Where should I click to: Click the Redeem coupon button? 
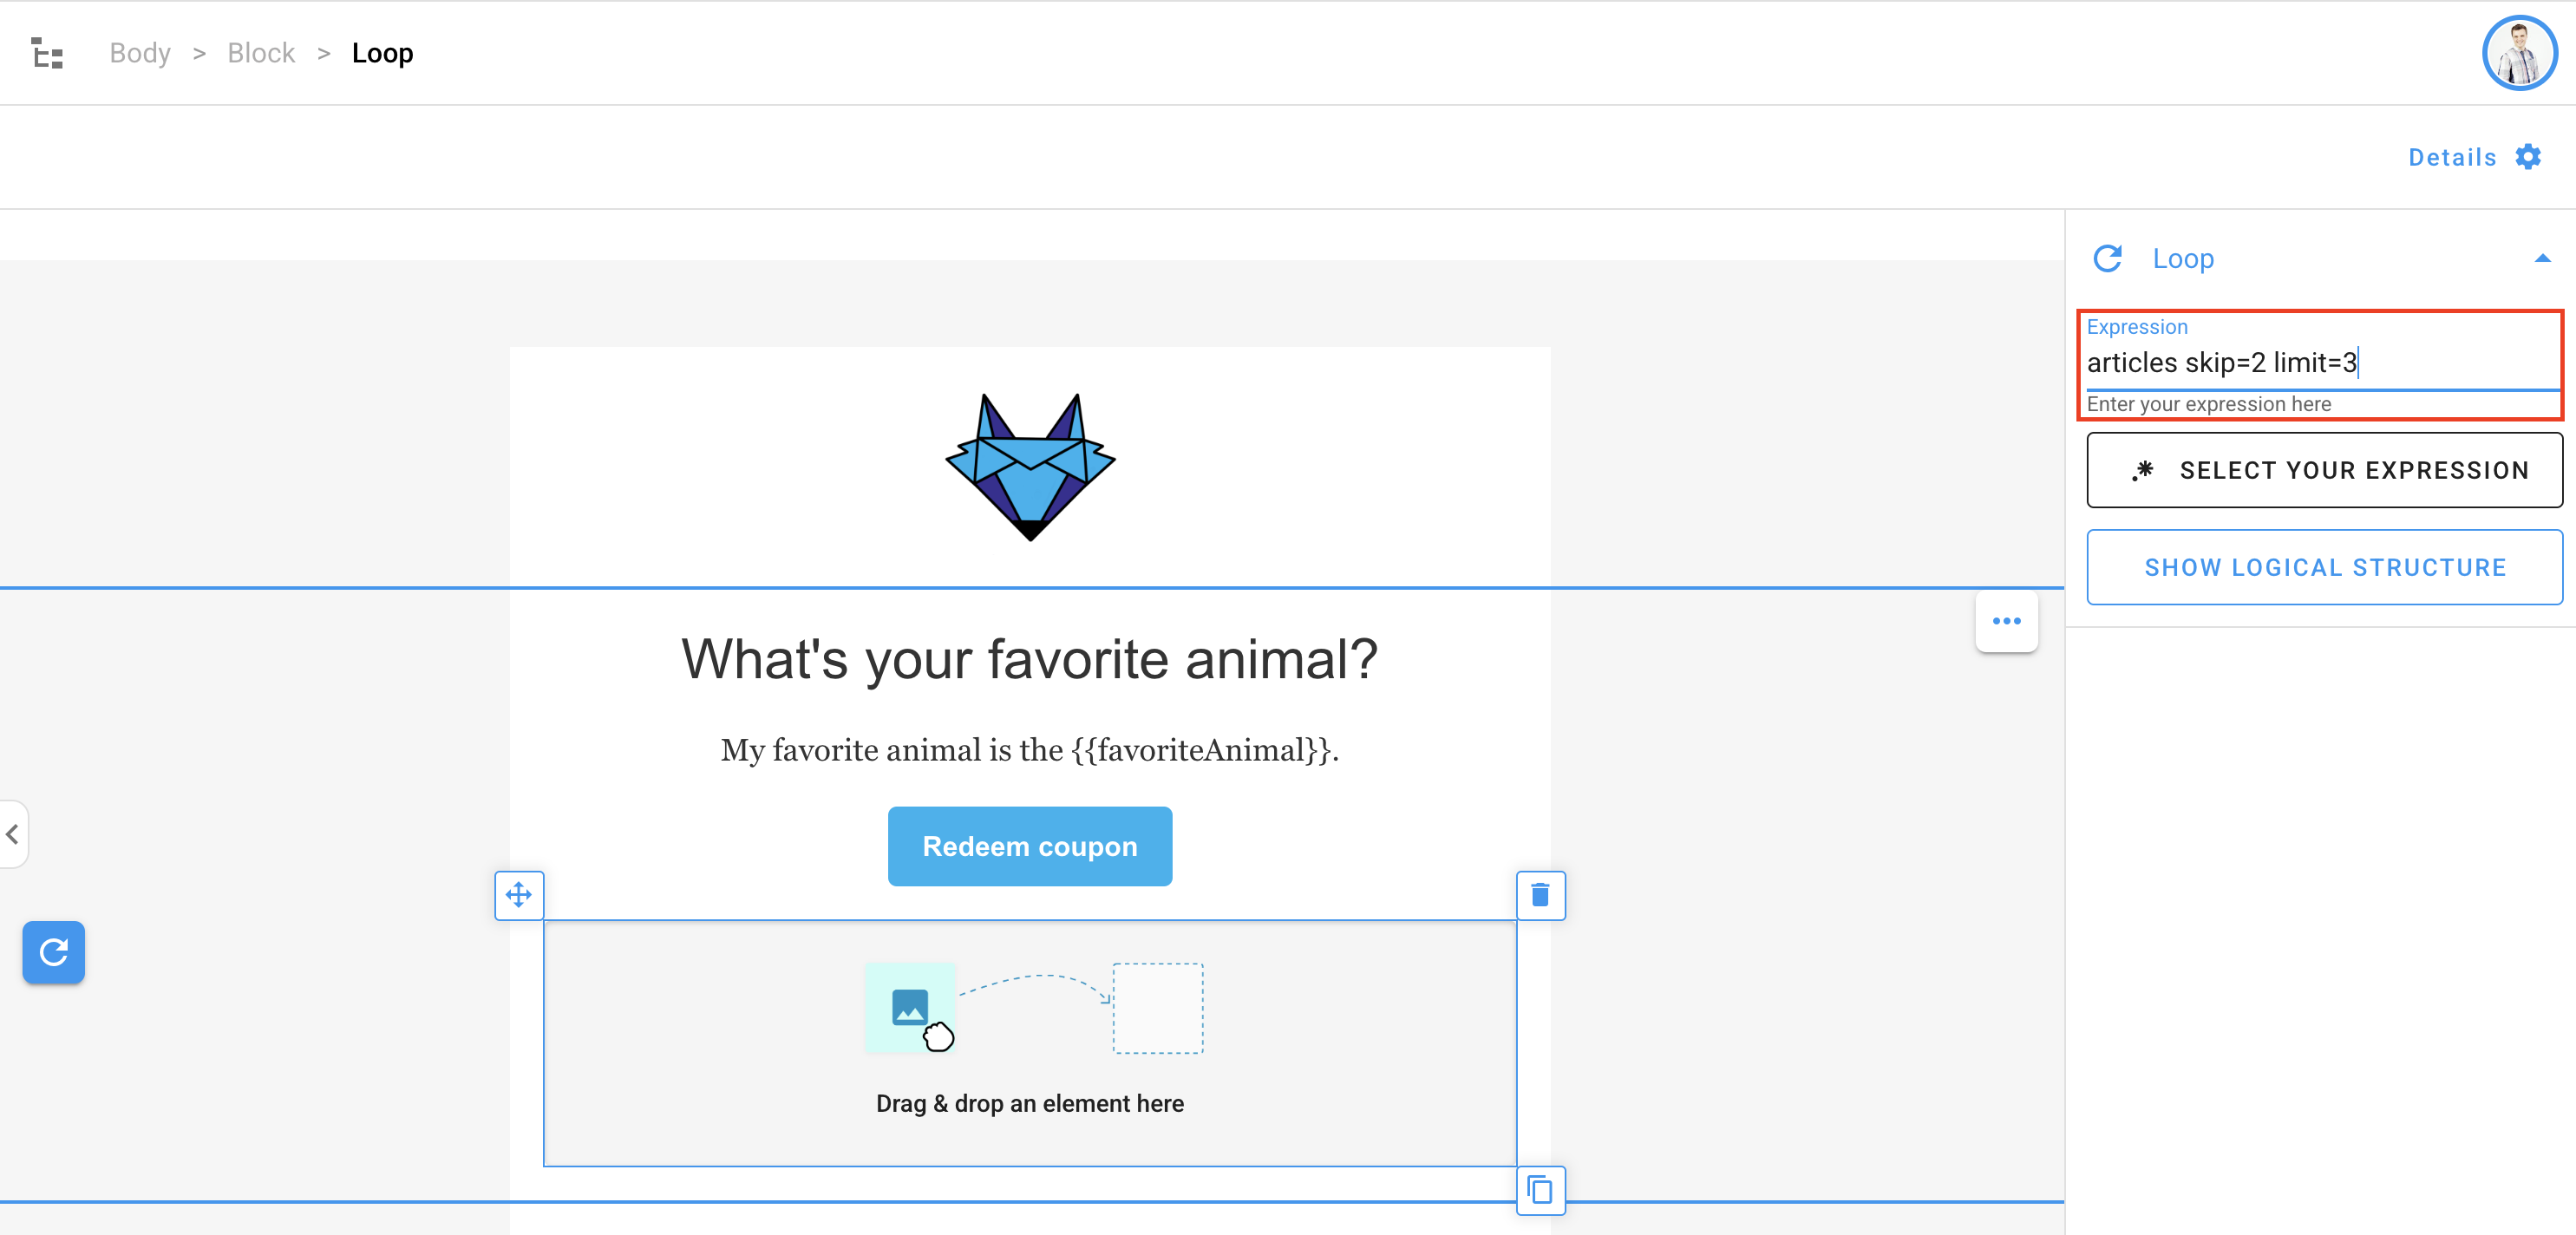tap(1030, 846)
